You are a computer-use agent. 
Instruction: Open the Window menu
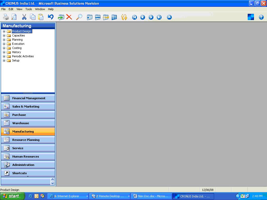[40, 9]
